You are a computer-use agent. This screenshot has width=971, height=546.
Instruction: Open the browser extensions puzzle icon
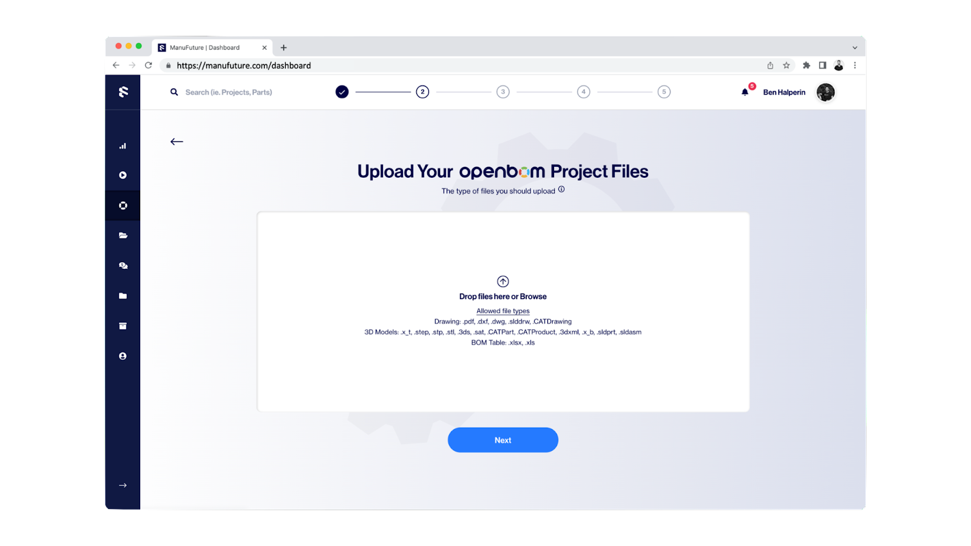807,66
